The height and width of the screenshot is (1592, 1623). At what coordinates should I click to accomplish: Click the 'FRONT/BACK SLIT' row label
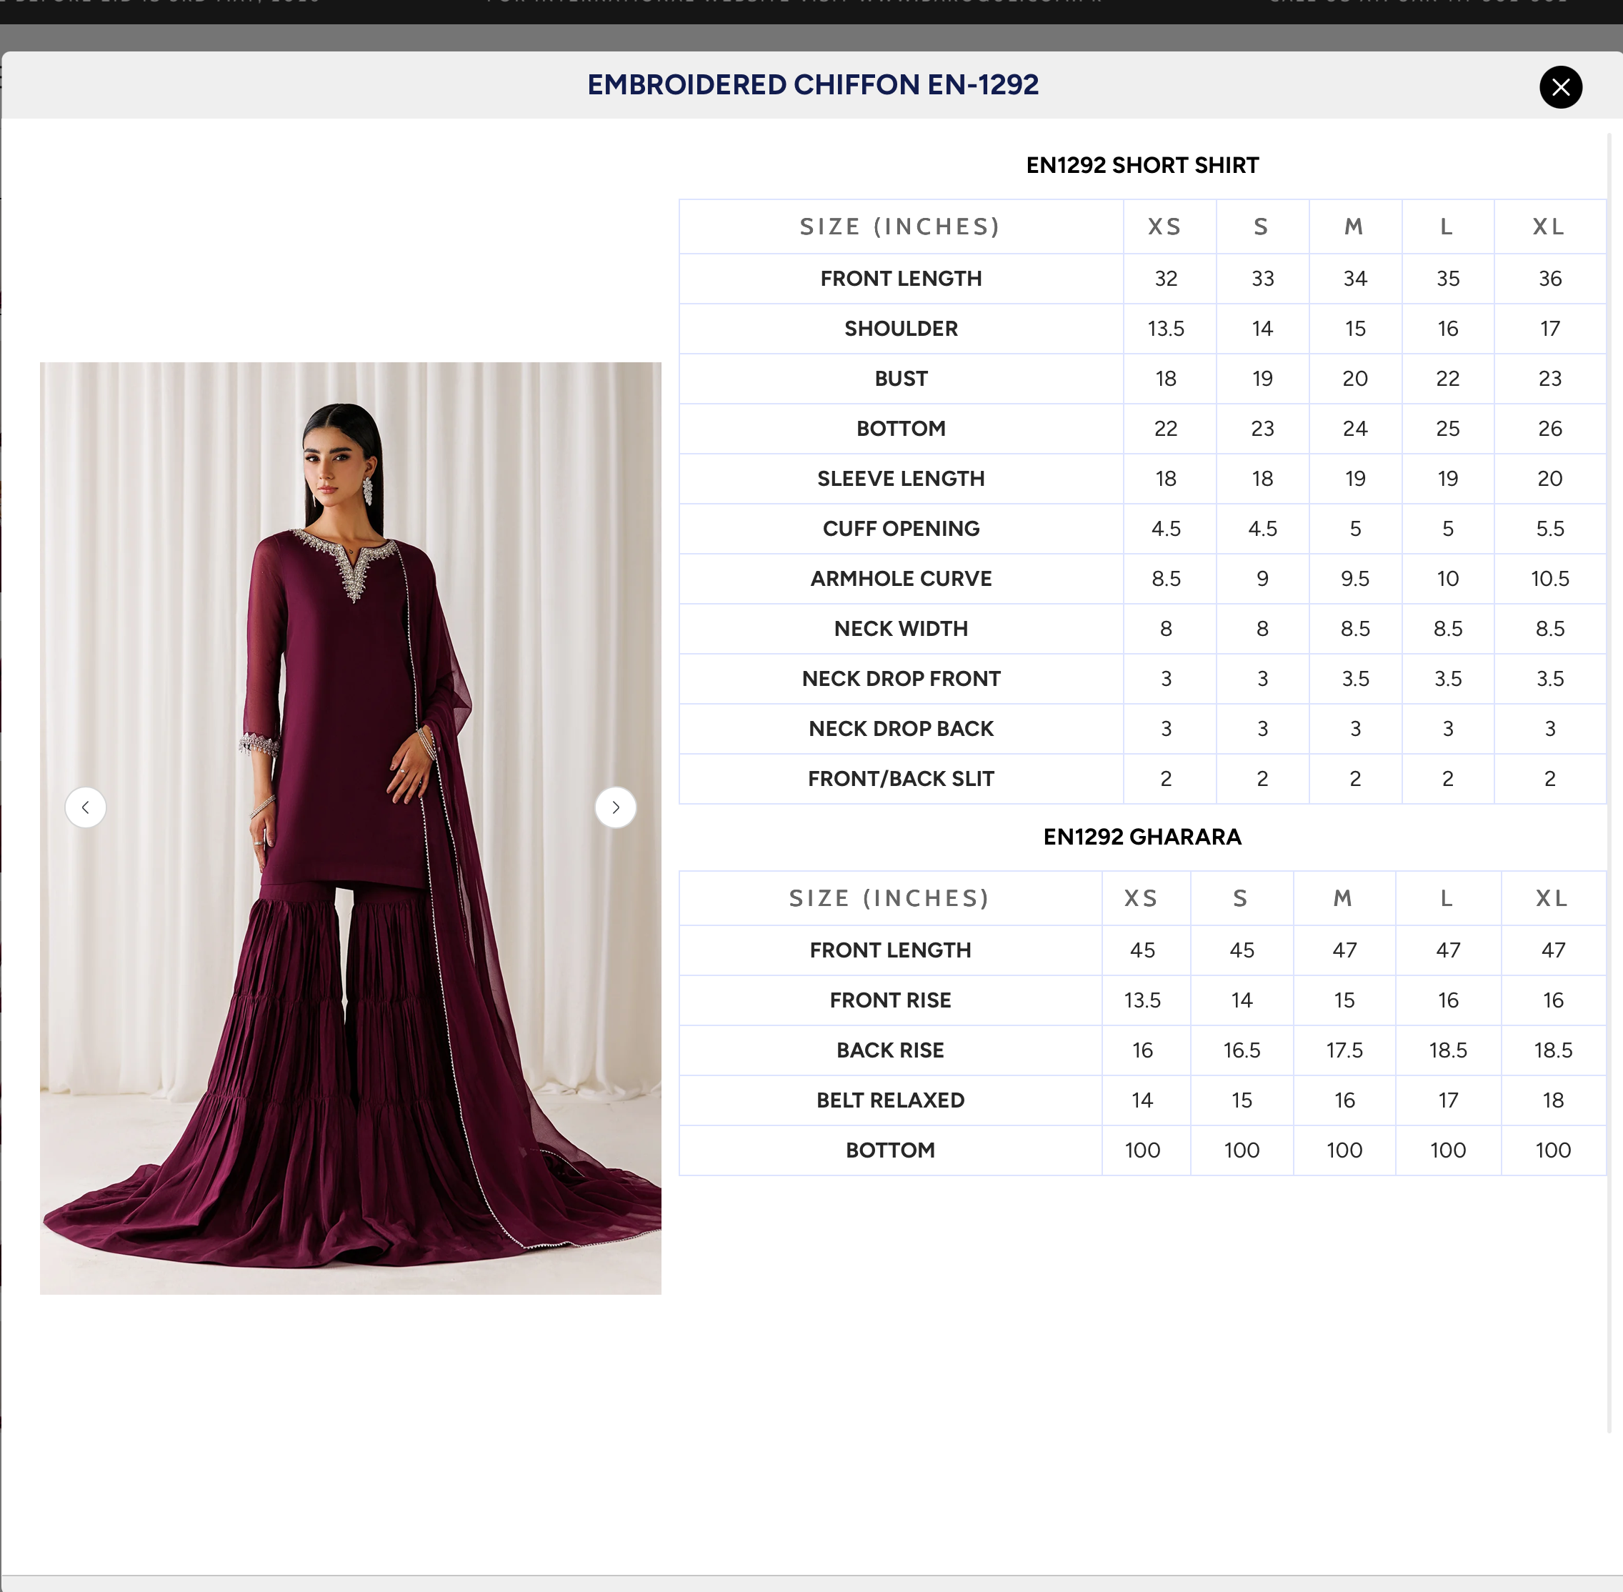tap(901, 780)
